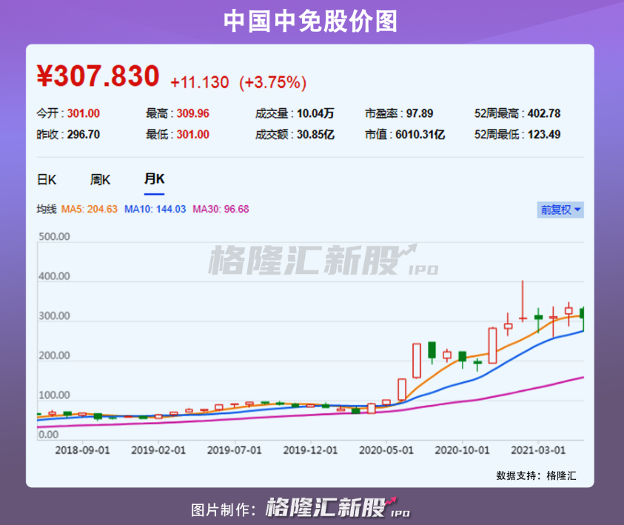The image size is (624, 525).
Task: Click the 中国中免股价图 title
Action: click(x=310, y=21)
